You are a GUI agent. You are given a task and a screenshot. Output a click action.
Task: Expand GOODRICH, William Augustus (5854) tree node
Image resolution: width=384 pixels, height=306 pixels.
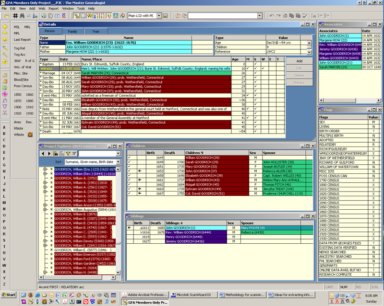point(45,209)
